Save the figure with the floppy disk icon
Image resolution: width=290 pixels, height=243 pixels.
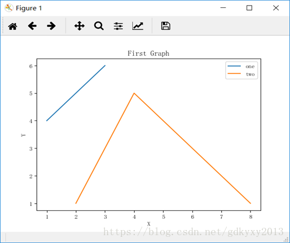tap(166, 26)
